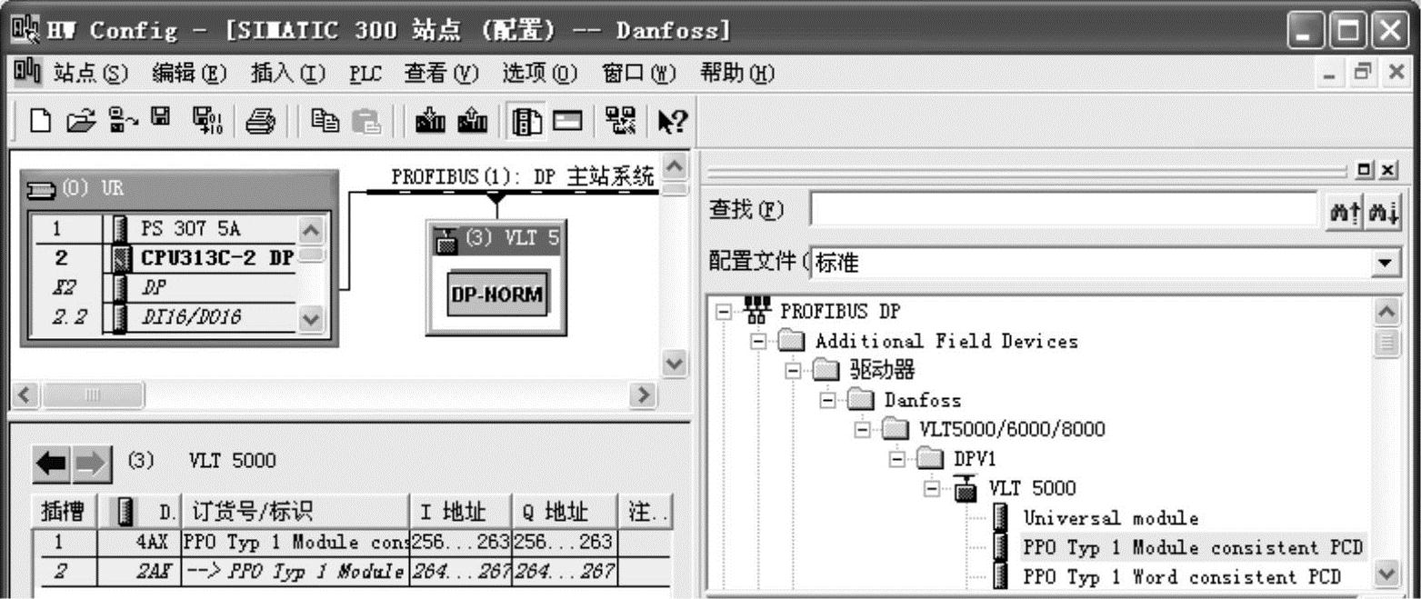
Task: Click the forward arrow above slot table
Action: tap(92, 463)
